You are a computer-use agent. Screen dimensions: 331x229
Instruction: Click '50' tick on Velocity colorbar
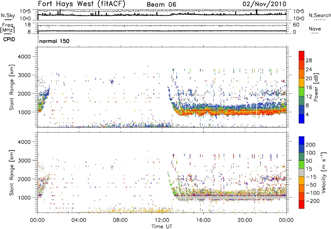click(x=309, y=161)
